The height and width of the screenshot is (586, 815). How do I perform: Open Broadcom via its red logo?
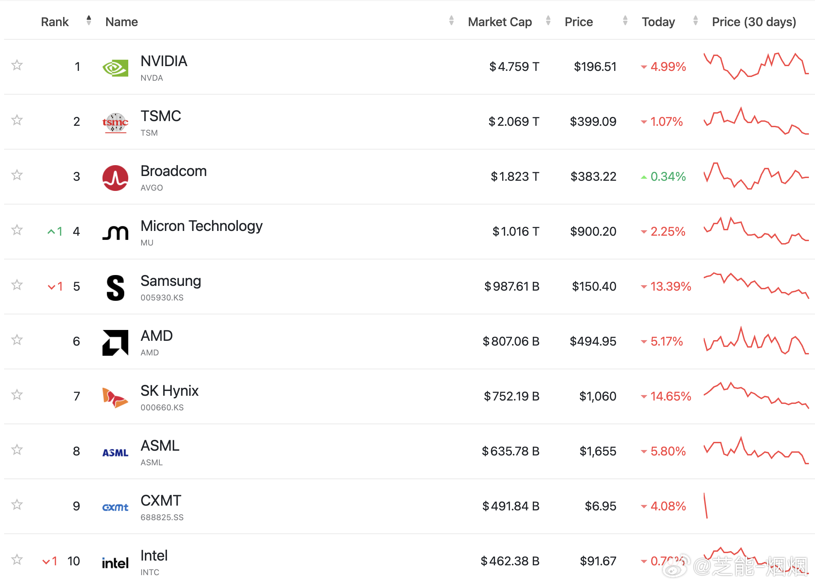pyautogui.click(x=115, y=178)
